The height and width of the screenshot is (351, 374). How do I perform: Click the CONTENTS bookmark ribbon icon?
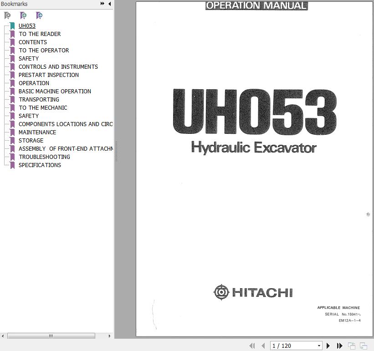click(x=12, y=42)
